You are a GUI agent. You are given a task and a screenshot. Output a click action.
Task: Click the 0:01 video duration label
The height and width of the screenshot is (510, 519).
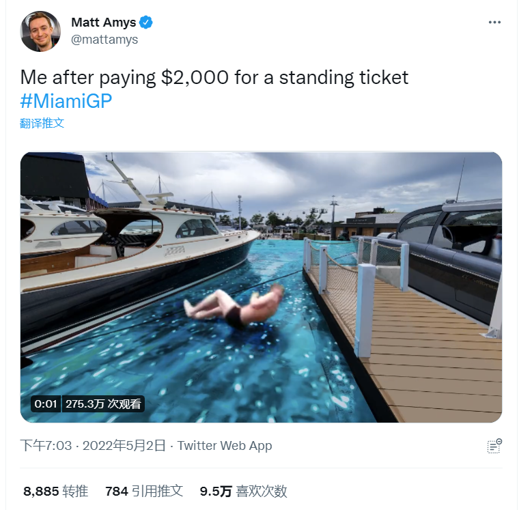click(x=46, y=403)
